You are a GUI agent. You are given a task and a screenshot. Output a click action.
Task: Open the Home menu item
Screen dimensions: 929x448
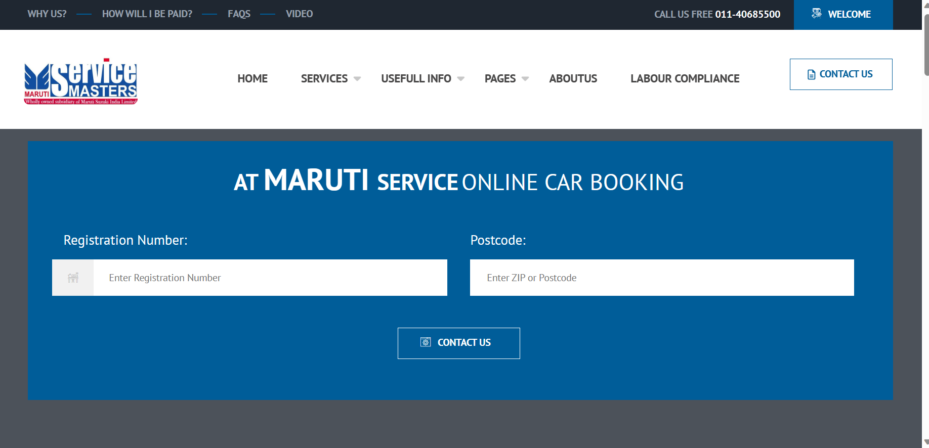(x=252, y=79)
